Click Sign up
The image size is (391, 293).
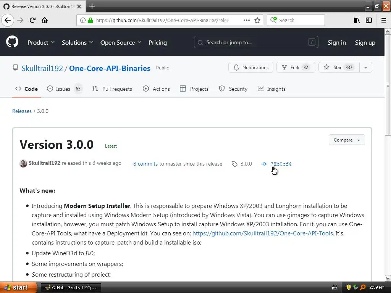point(365,43)
